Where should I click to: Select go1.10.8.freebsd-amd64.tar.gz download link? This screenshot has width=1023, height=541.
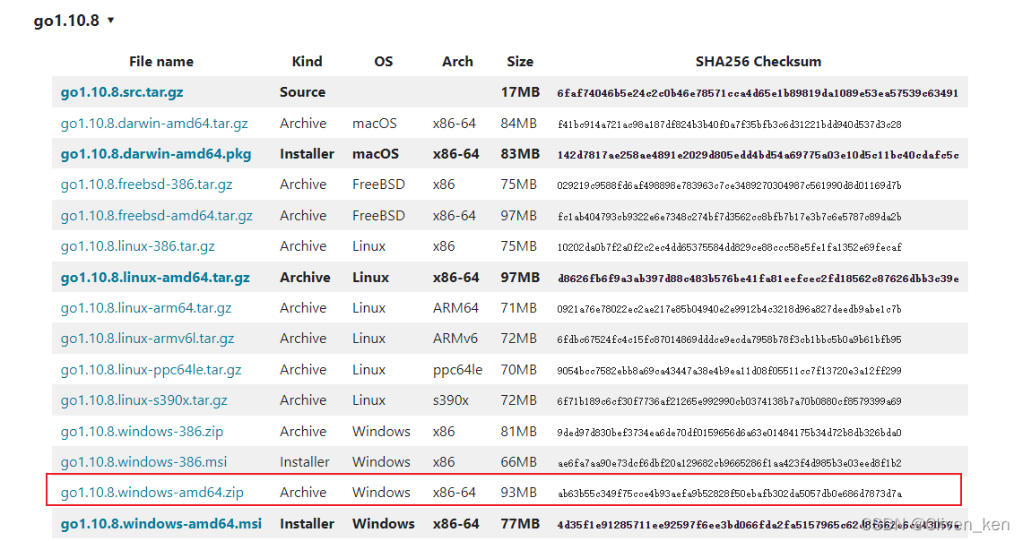pos(156,216)
